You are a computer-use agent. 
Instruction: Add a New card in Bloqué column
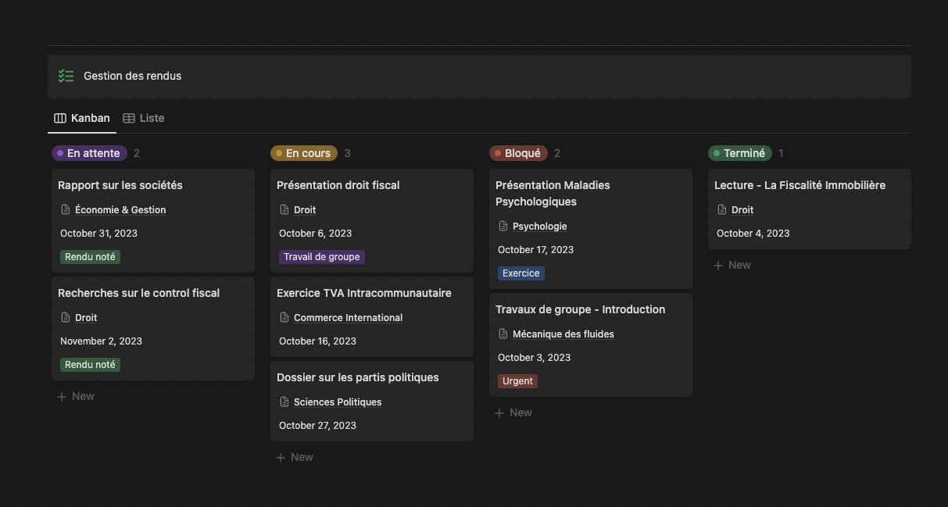[x=513, y=412]
